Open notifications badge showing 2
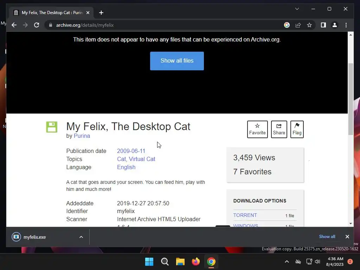 350,262
